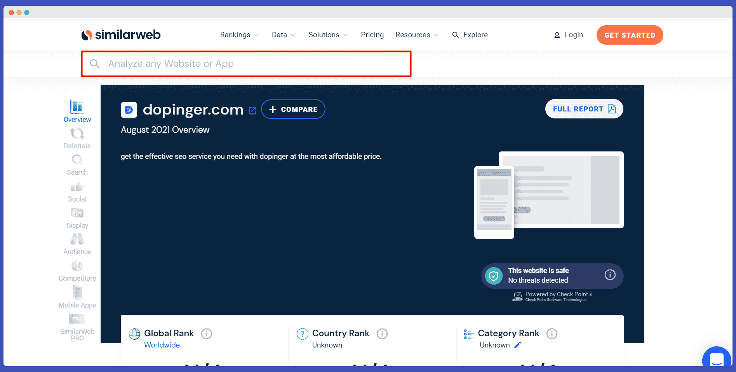Click the website safety info icon
The image size is (736, 372).
tap(610, 275)
